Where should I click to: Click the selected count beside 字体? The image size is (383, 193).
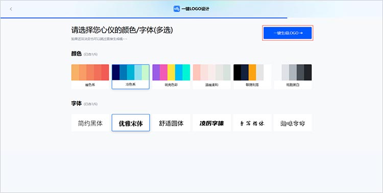click(90, 104)
